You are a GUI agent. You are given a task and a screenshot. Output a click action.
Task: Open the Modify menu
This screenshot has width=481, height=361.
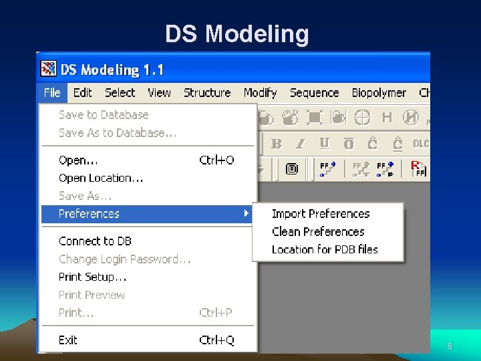(260, 93)
